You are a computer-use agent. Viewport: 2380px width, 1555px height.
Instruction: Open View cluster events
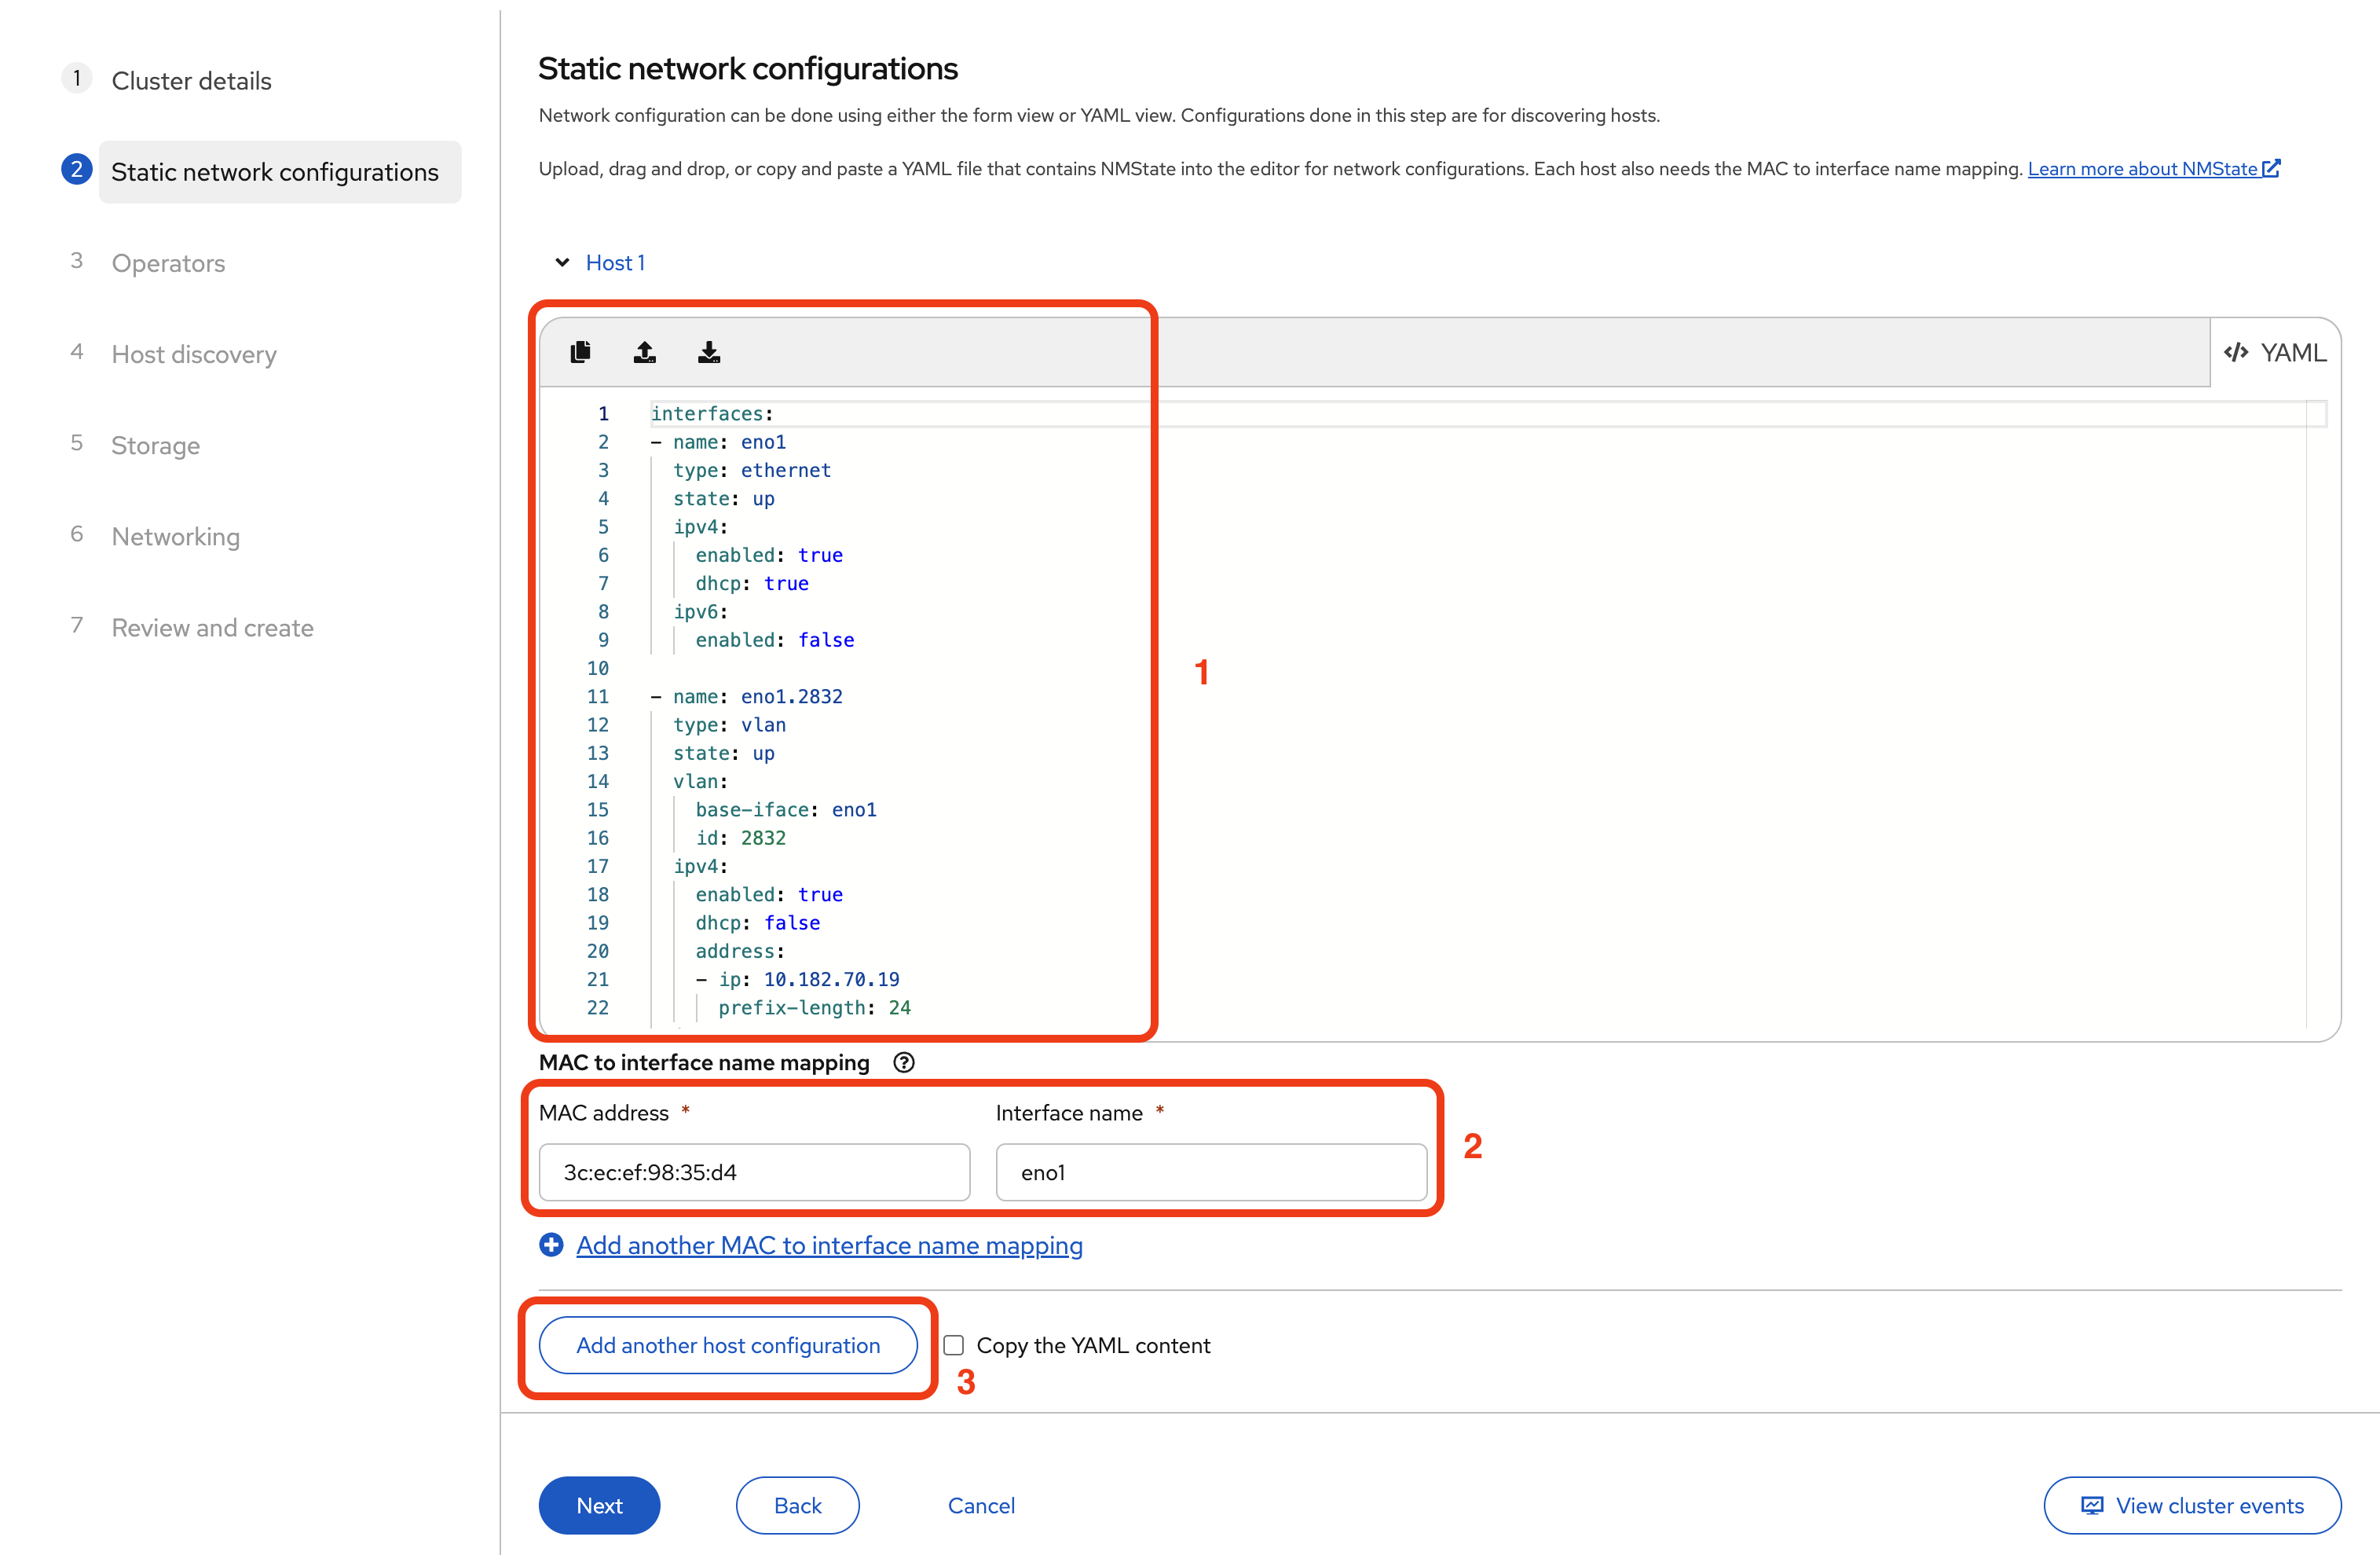(x=2192, y=1505)
